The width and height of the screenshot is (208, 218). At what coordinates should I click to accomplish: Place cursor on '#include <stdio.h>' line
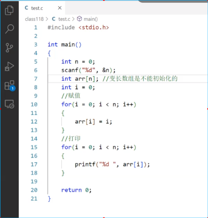tap(78, 27)
